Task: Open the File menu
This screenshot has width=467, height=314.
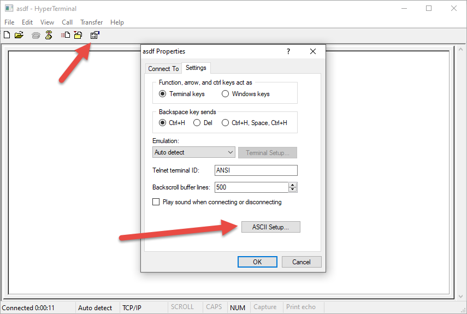Action: (x=9, y=22)
